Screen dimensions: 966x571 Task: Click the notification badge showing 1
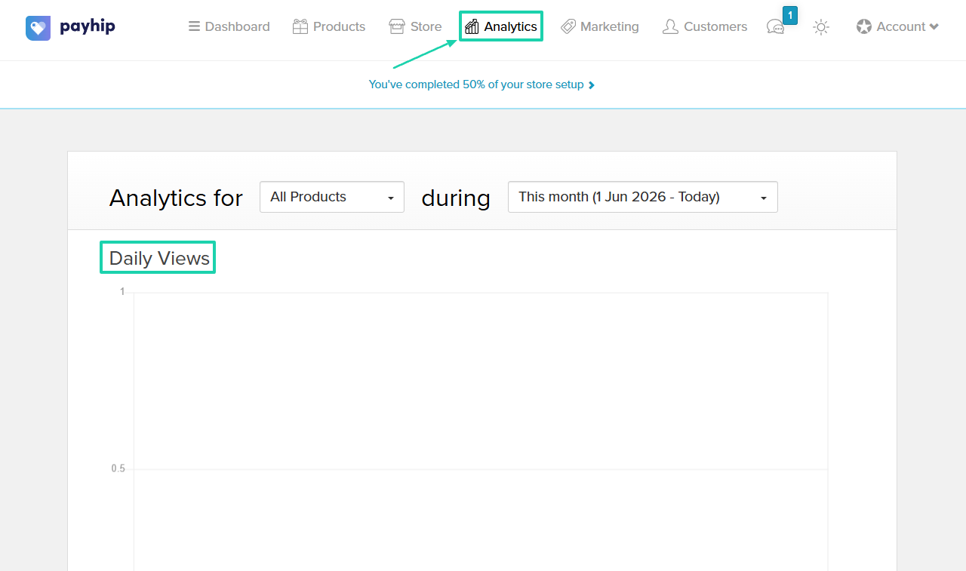point(790,15)
